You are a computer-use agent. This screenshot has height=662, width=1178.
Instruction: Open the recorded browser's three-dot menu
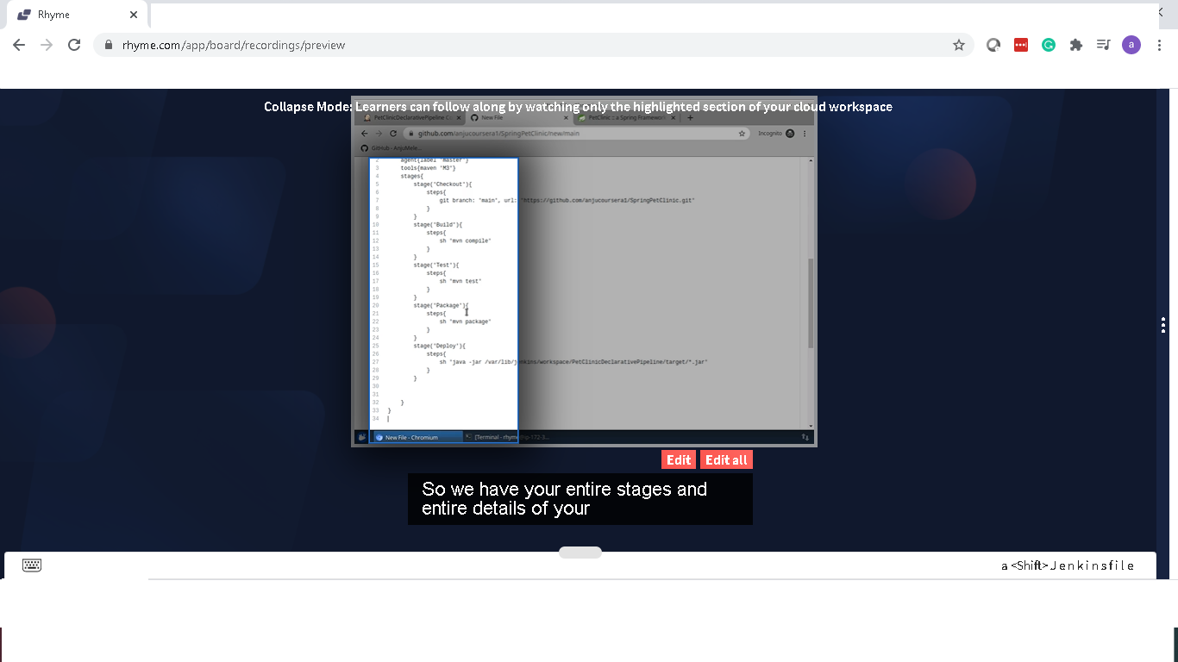[x=805, y=134]
